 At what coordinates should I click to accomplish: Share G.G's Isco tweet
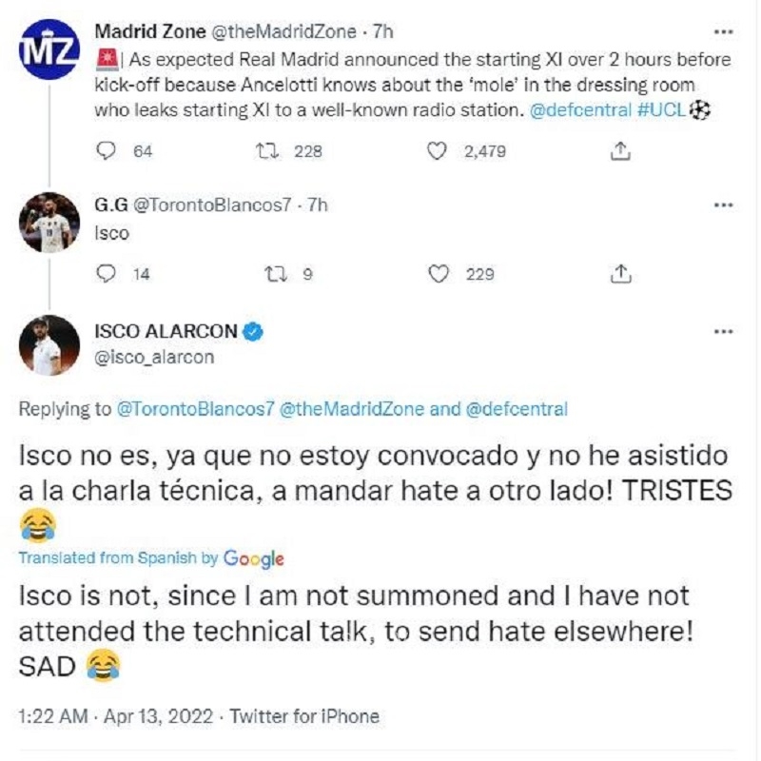pos(620,274)
